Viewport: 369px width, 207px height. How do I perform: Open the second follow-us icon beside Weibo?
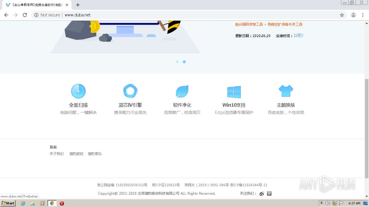(x=269, y=193)
